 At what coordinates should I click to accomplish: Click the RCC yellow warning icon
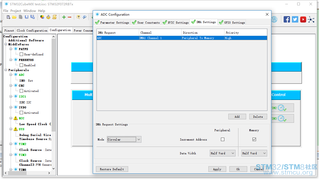pos(16,118)
